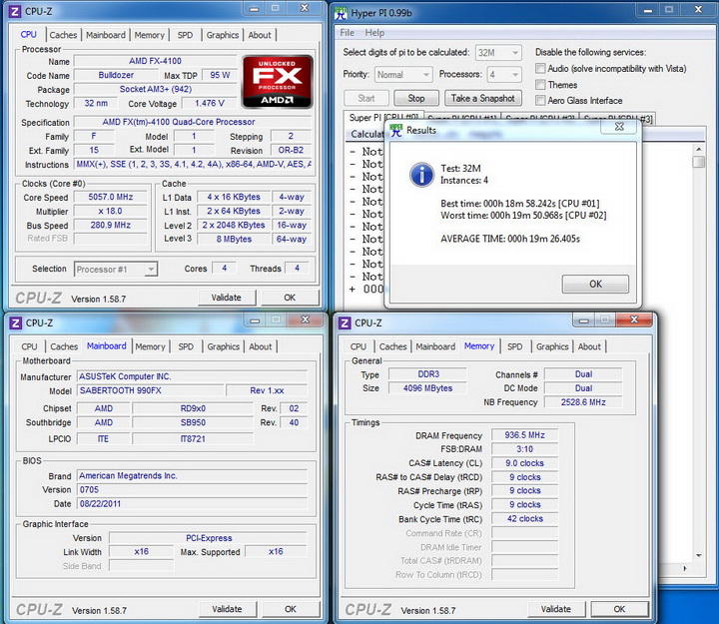Switch to CPU tab in Mainboard window
This screenshot has height=624, width=719.
pos(29,346)
